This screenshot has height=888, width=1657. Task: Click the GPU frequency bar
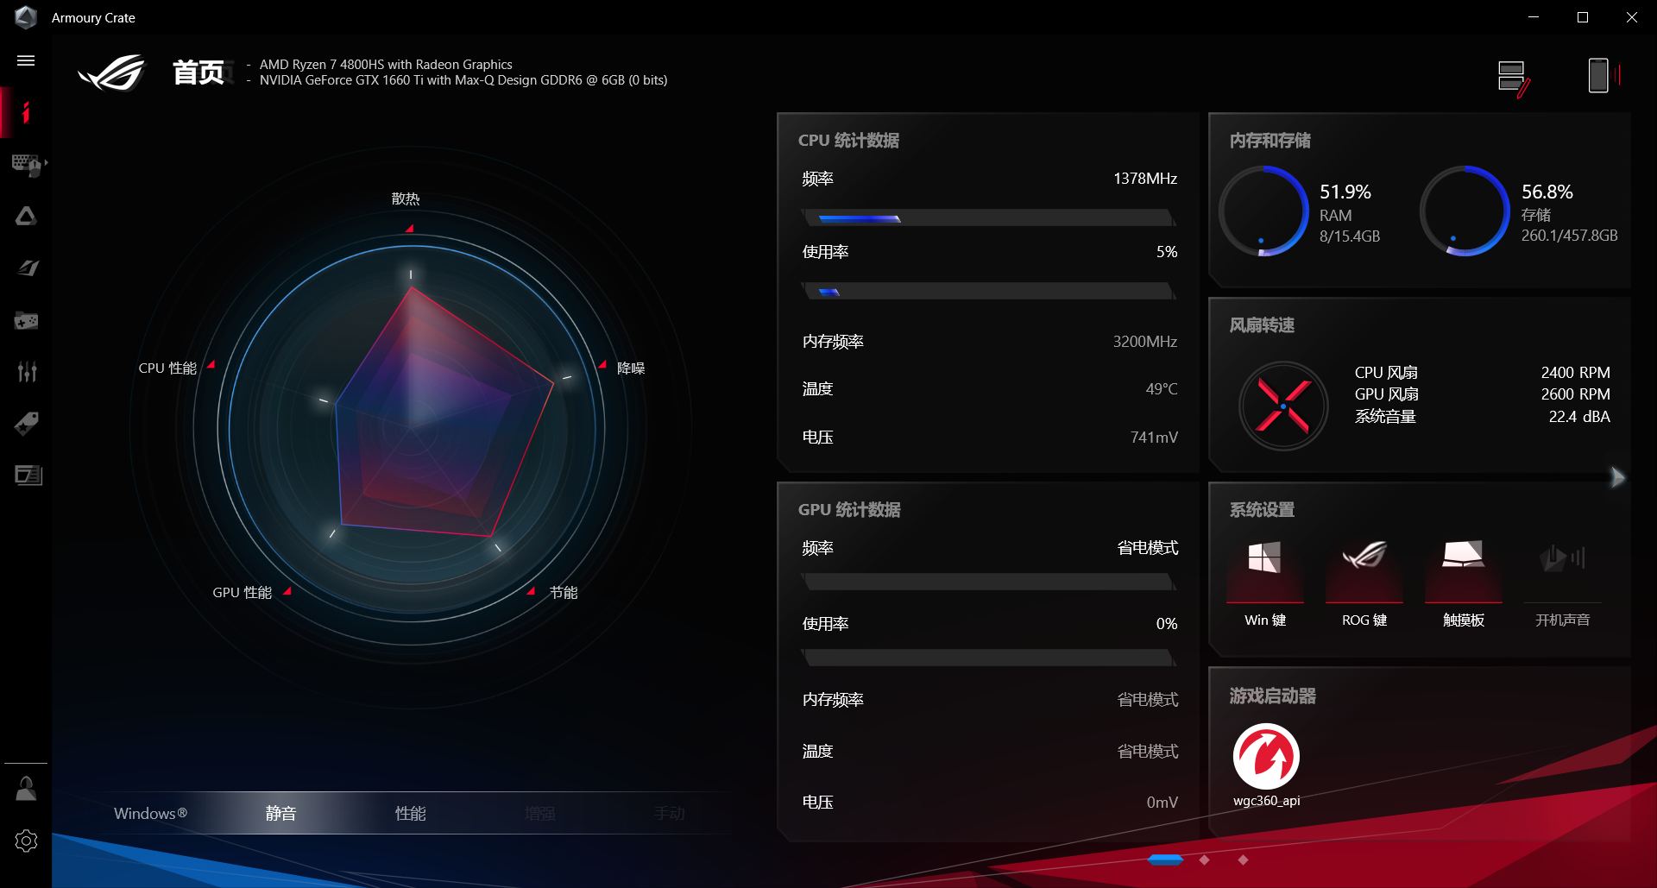coord(989,583)
